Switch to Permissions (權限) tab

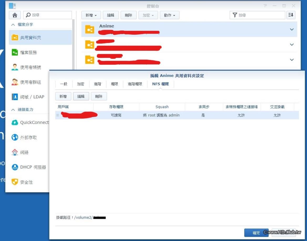115,84
